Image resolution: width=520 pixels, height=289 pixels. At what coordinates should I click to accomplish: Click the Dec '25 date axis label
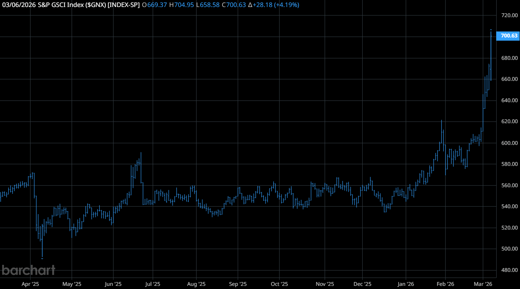(363, 284)
